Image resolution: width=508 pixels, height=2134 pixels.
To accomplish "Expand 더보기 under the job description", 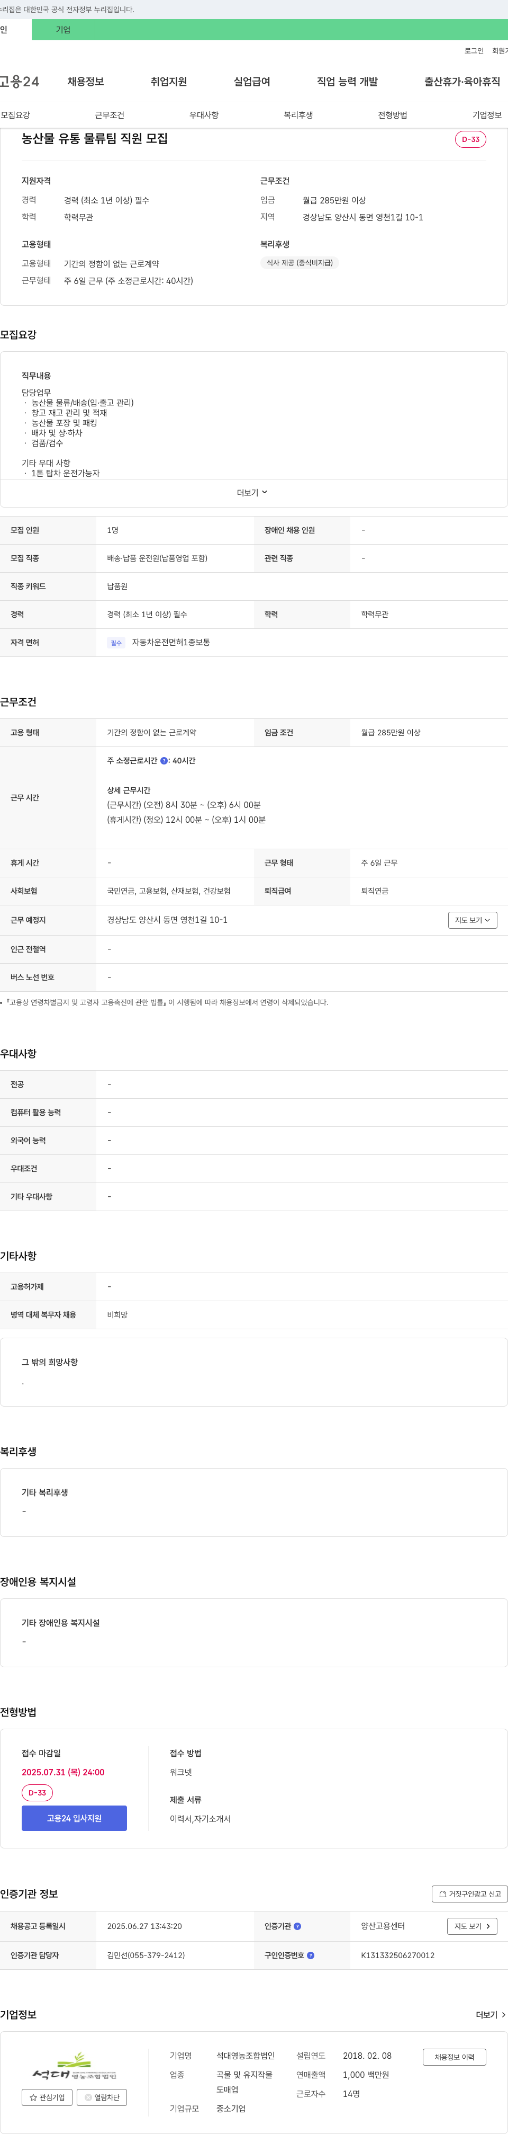I will (252, 493).
